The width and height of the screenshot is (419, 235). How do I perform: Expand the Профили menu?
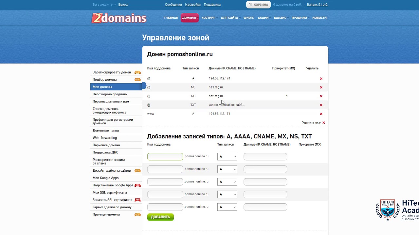pos(300,18)
